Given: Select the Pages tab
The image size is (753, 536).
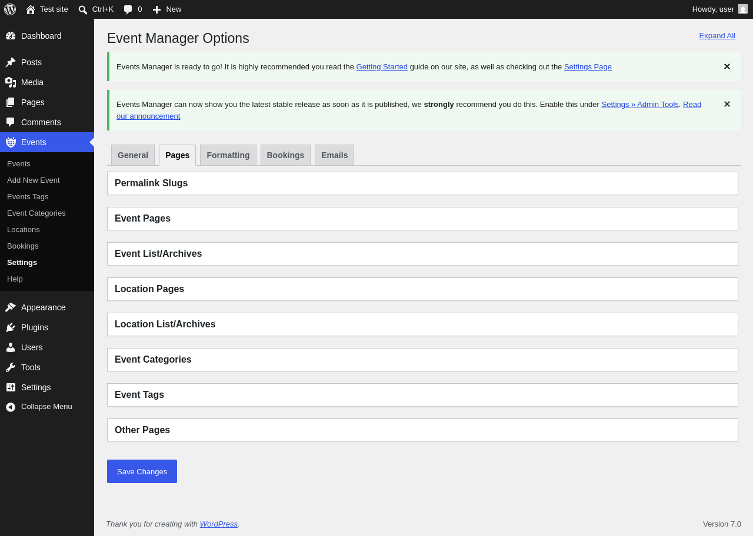Looking at the screenshot, I should click(x=177, y=155).
